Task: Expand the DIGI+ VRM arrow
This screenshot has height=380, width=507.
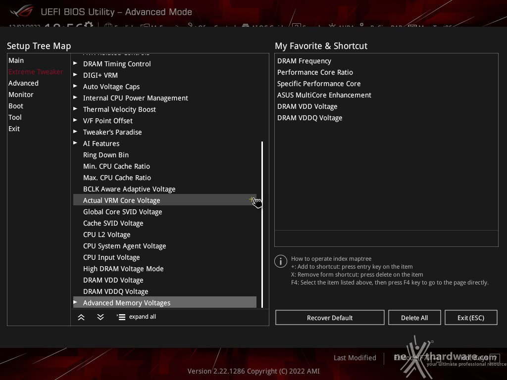Action: [x=75, y=75]
